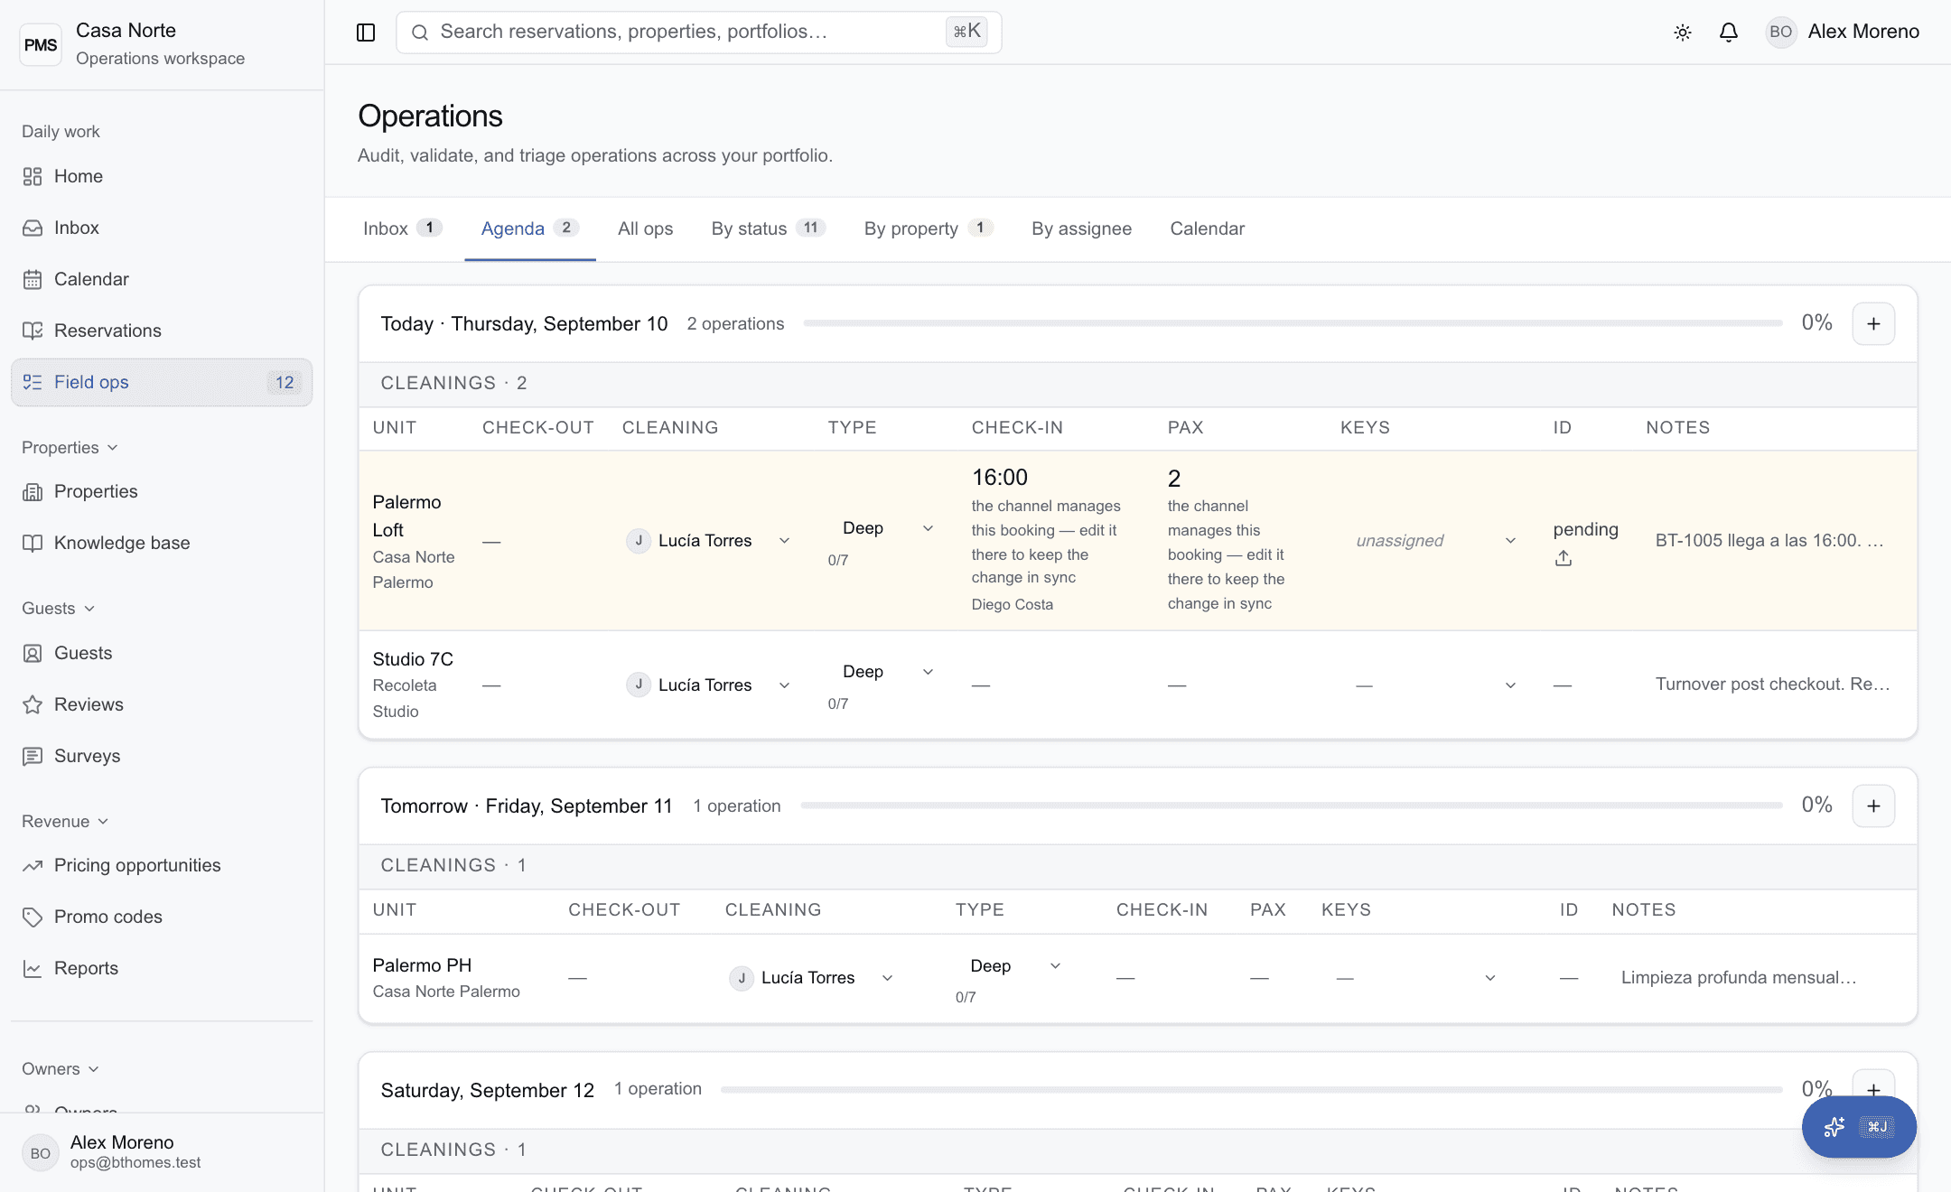Open Pricing opportunities in sidebar
The height and width of the screenshot is (1192, 1951).
pos(162,865)
